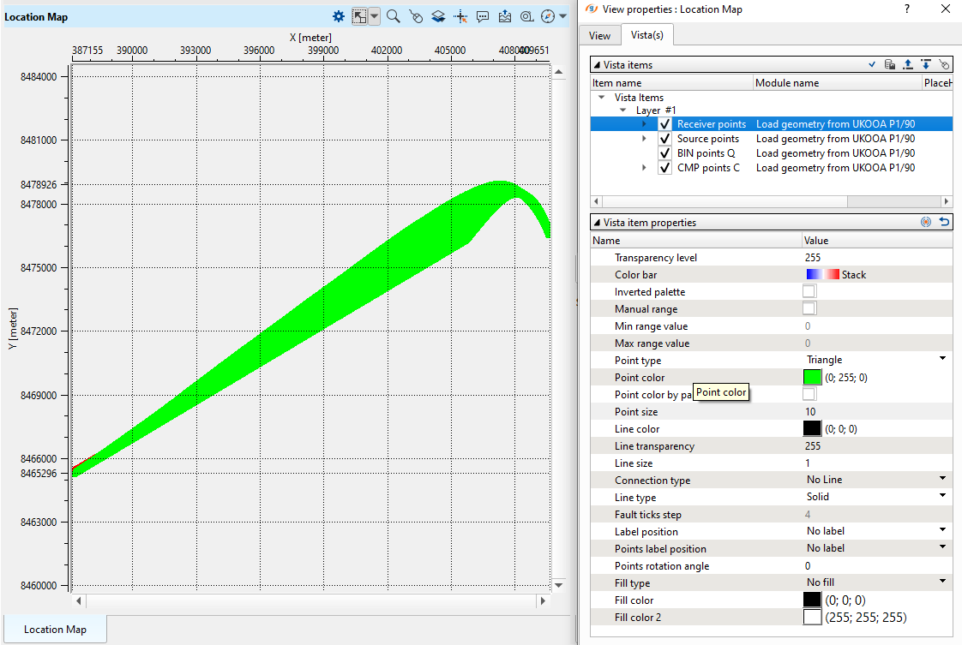Select the Location Map bottom tab
The image size is (962, 645).
click(55, 629)
